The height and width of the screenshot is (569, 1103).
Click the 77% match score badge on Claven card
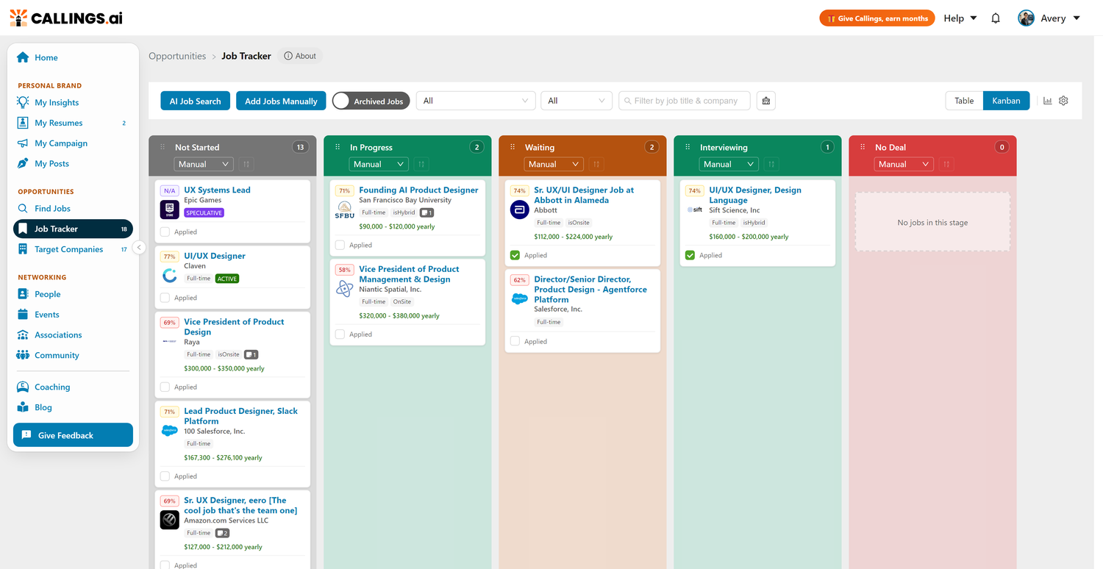(x=170, y=257)
